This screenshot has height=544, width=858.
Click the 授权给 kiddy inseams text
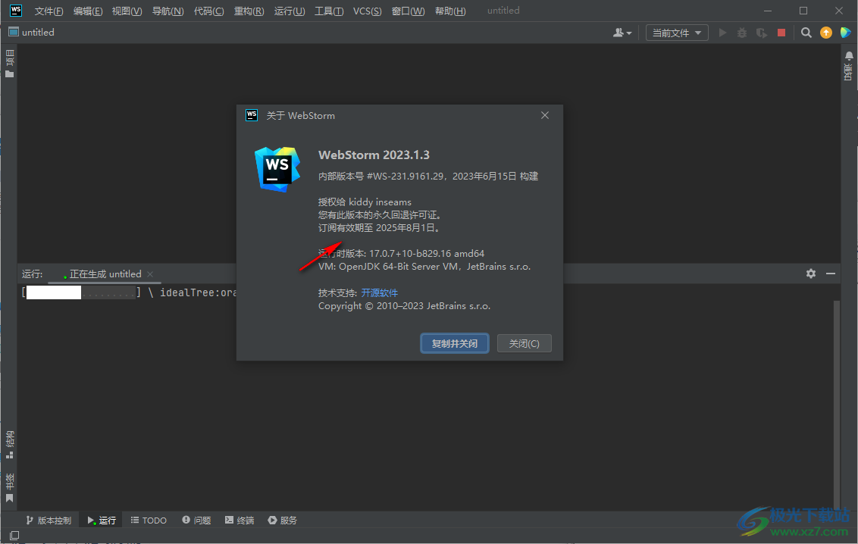point(365,202)
